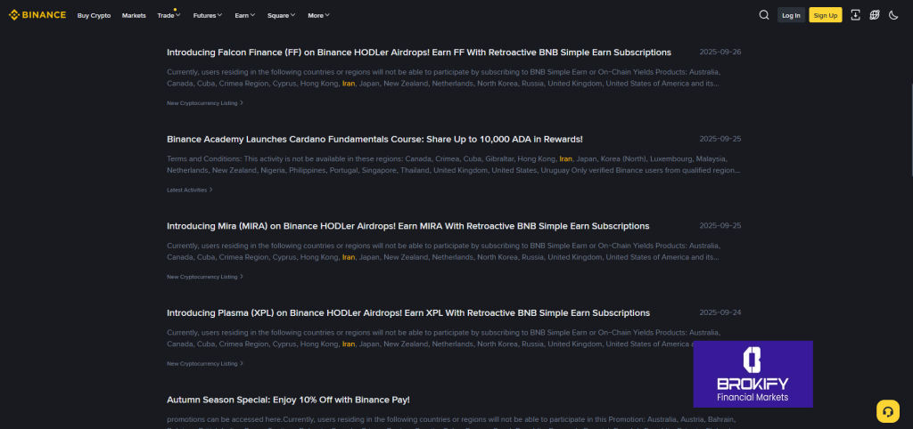Open the Cardano Fundamentals Course announcement

[374, 139]
